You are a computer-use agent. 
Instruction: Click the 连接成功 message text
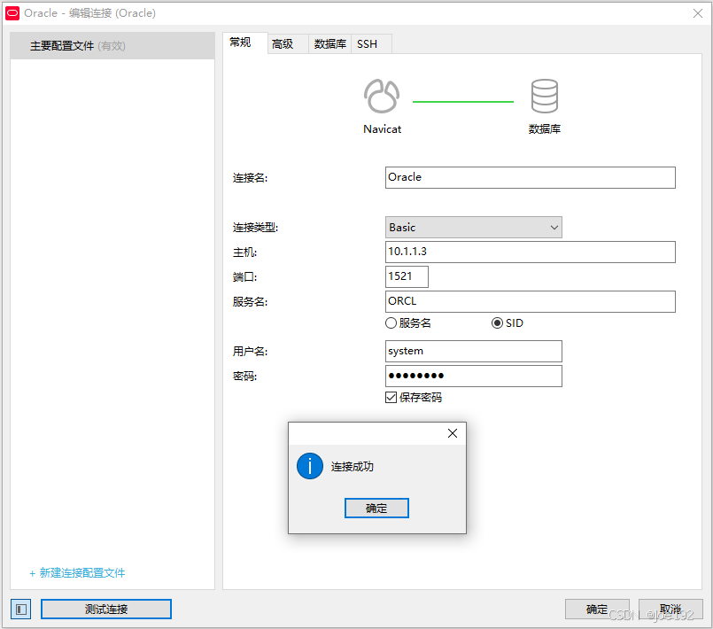click(x=353, y=467)
